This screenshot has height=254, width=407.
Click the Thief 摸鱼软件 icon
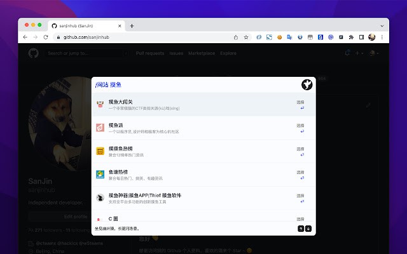[100, 197]
